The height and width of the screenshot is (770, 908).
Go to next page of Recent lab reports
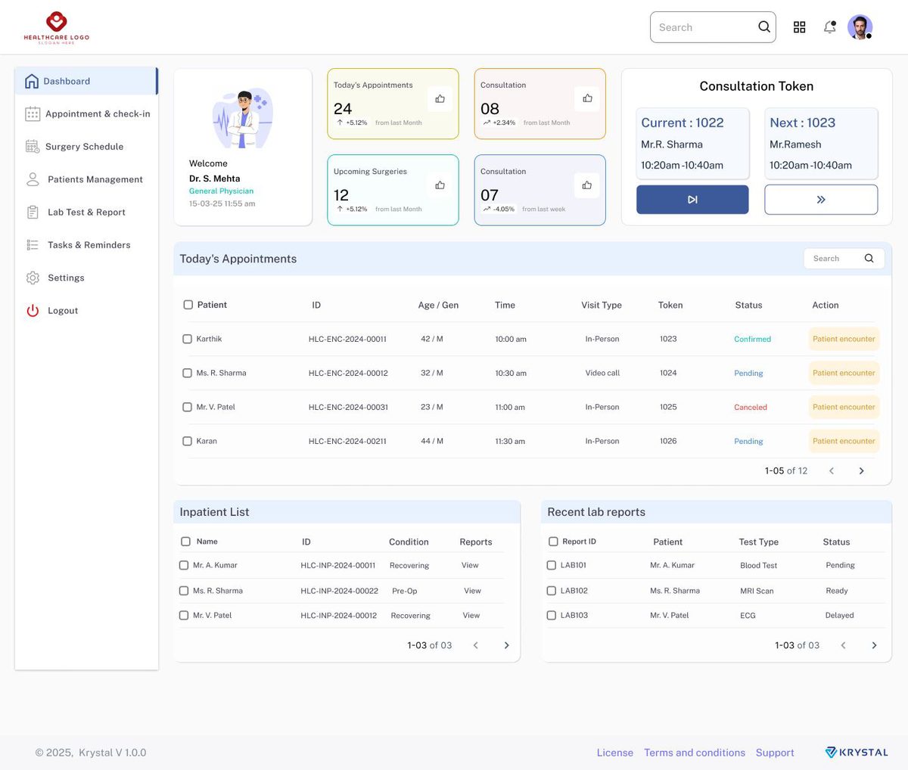coord(874,645)
